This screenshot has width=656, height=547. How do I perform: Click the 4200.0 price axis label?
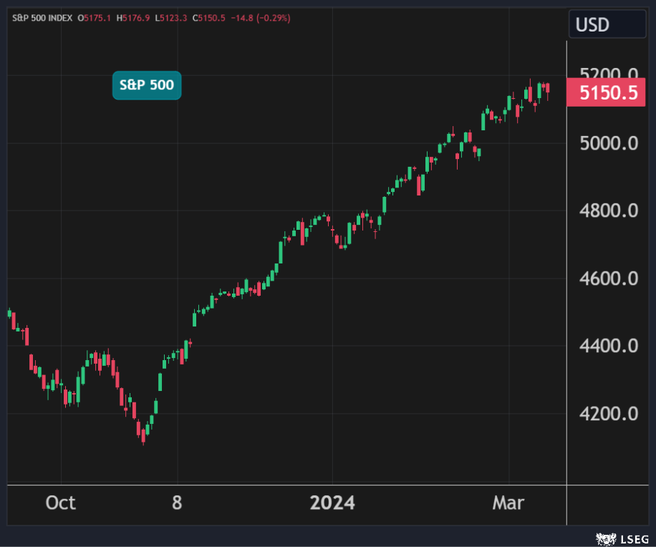coord(608,414)
